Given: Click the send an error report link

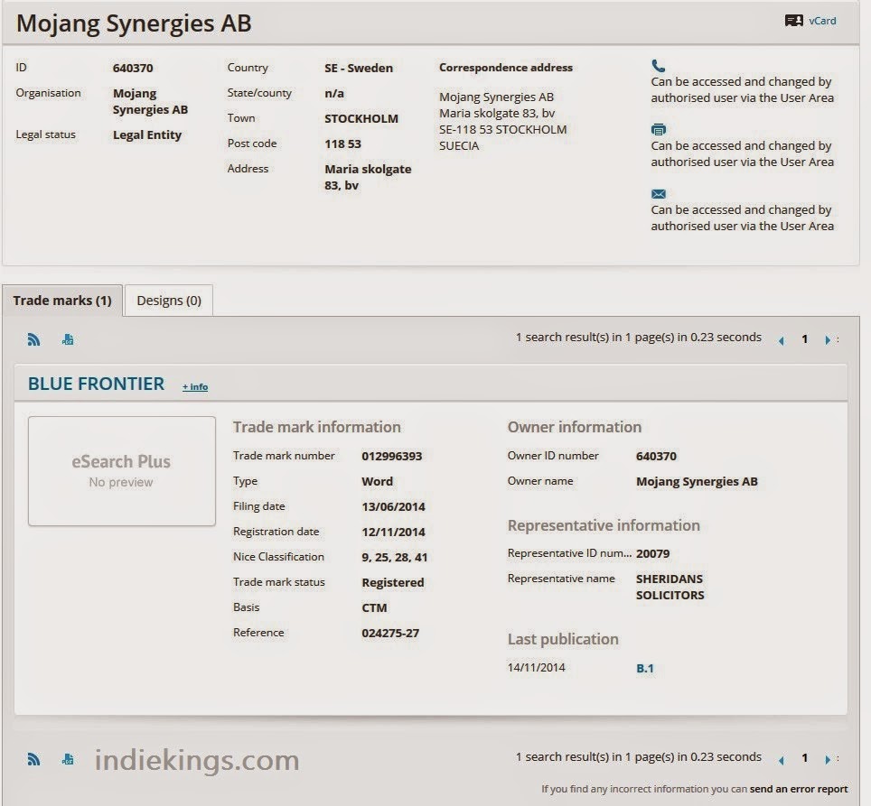Looking at the screenshot, I should [x=799, y=789].
